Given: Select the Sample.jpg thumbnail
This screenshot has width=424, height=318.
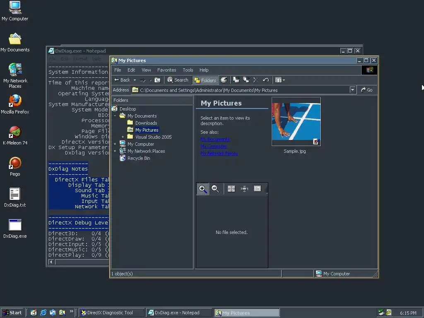Looking at the screenshot, I should click(x=296, y=121).
